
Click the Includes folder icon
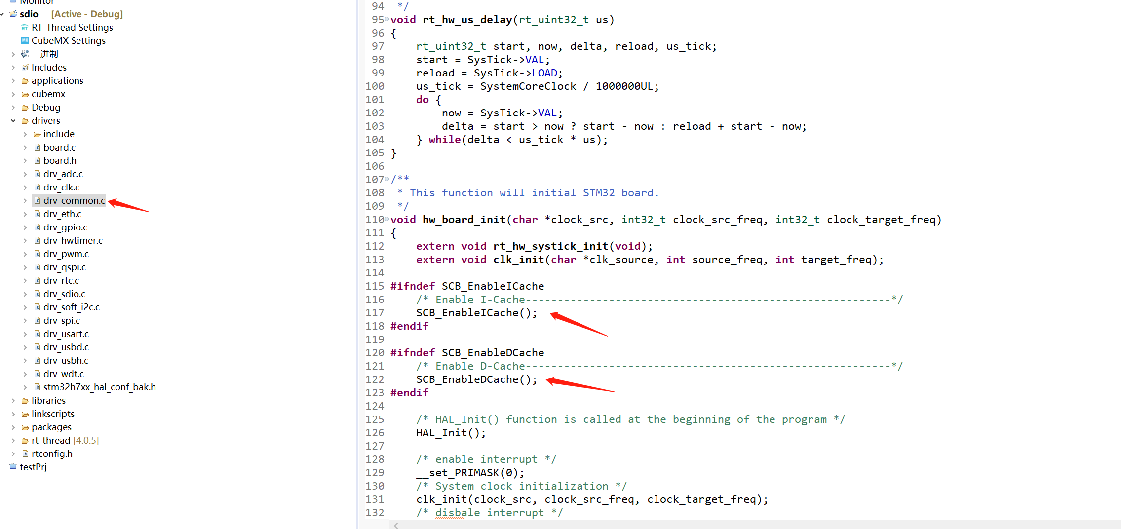[x=25, y=67]
